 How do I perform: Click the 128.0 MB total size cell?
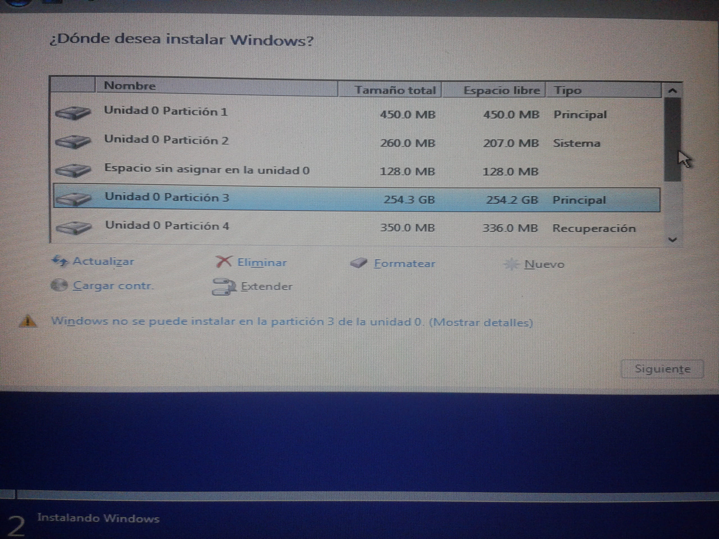coord(407,172)
